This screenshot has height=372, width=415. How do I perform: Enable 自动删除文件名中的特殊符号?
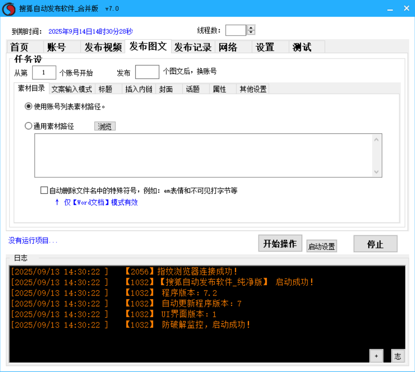point(44,190)
